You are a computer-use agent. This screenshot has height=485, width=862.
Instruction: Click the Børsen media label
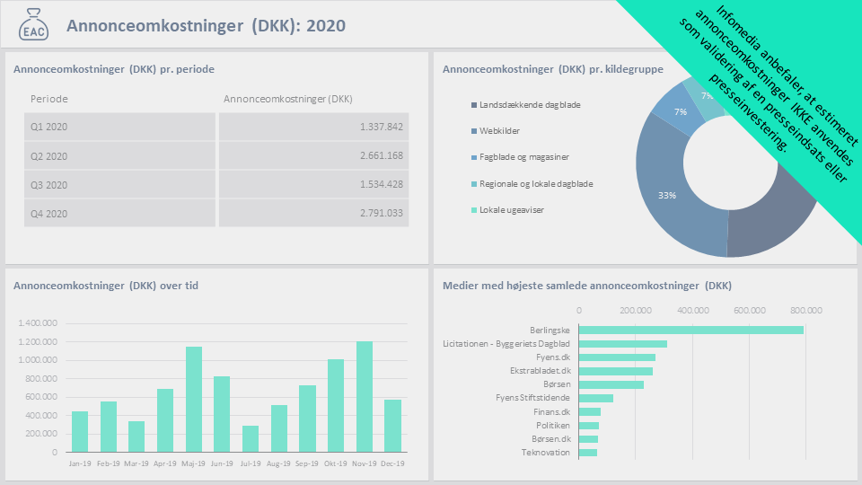[x=557, y=384]
